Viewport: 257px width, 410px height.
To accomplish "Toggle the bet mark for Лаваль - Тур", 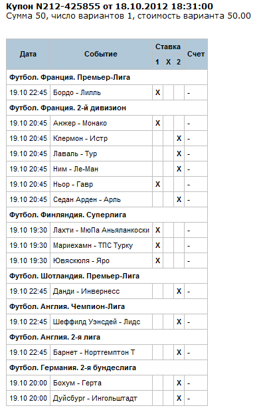I will point(179,154).
